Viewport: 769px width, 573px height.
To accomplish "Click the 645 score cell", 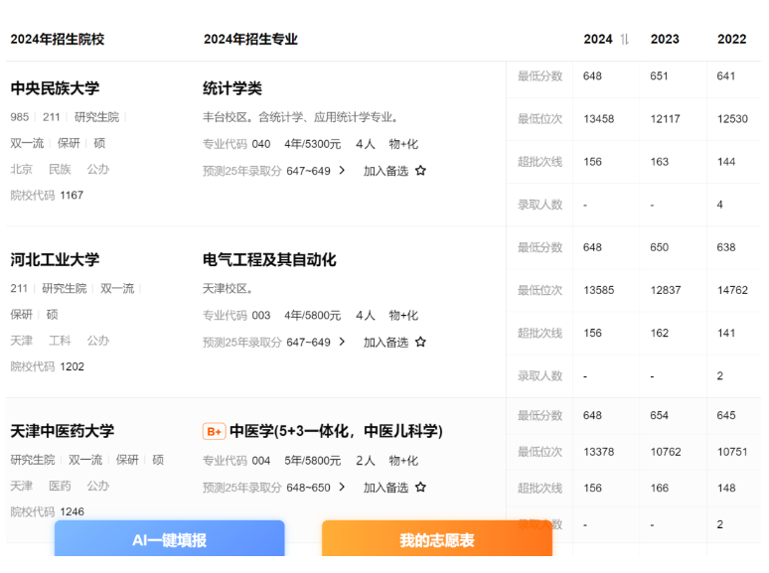I will click(726, 416).
